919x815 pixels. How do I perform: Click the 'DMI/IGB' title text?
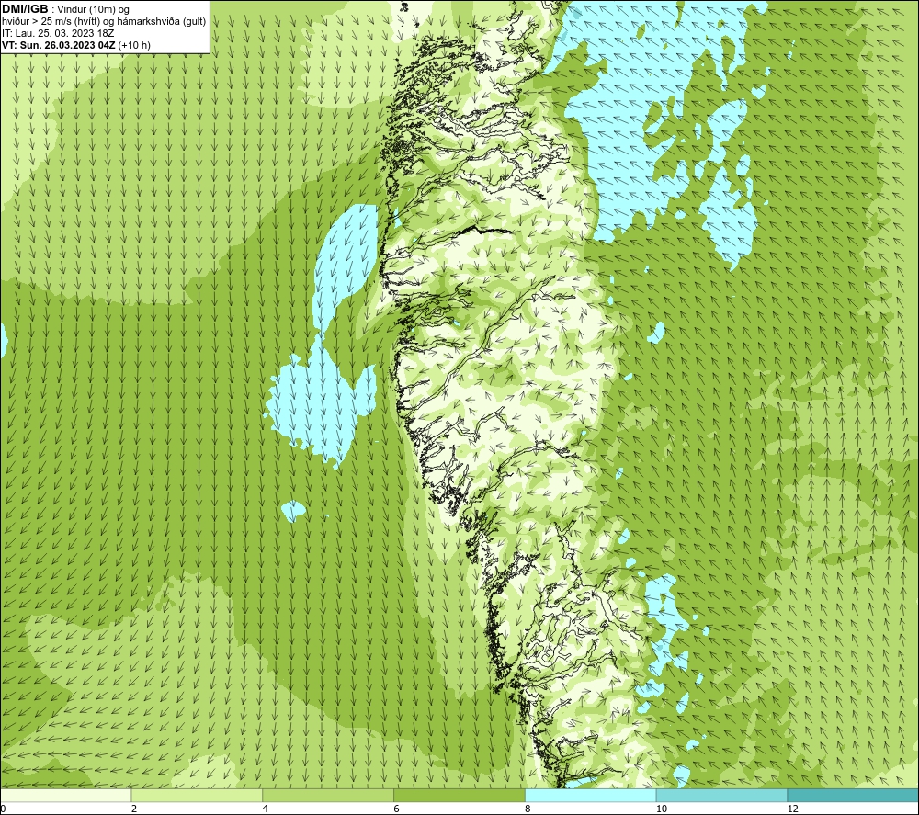click(25, 9)
